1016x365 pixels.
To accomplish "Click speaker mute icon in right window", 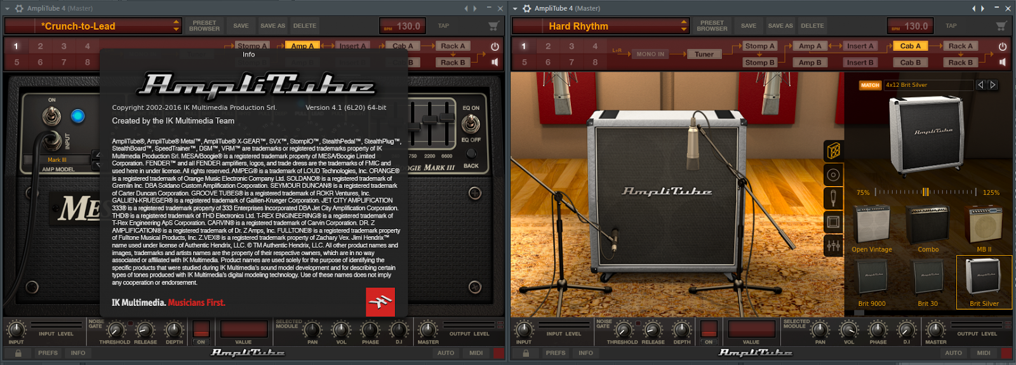I will click(x=1003, y=62).
